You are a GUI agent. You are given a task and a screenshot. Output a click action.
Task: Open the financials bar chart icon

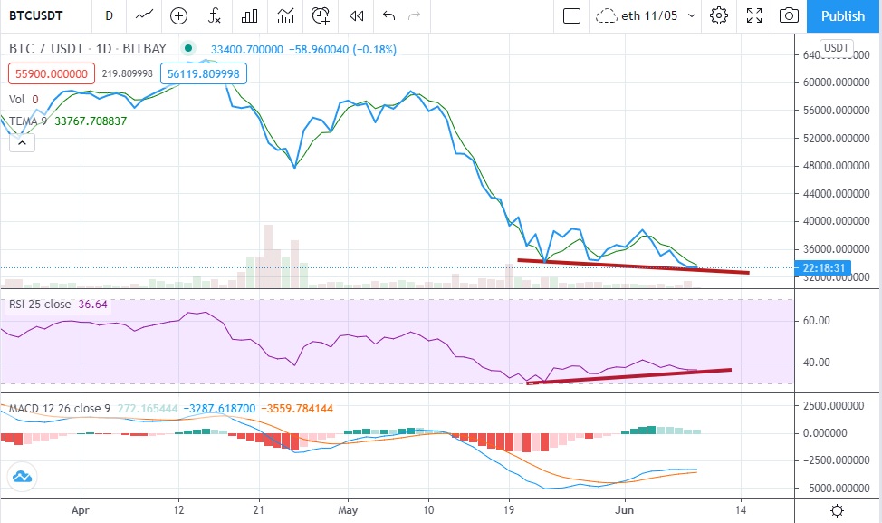(x=250, y=15)
